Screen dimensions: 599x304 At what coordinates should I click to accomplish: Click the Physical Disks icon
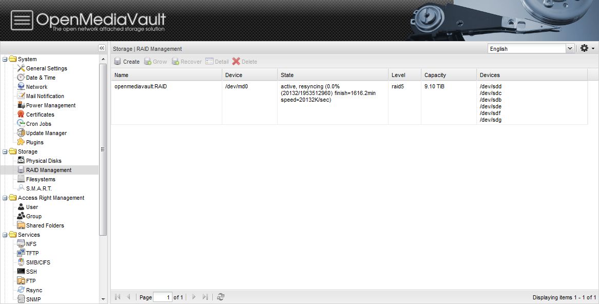coord(21,161)
